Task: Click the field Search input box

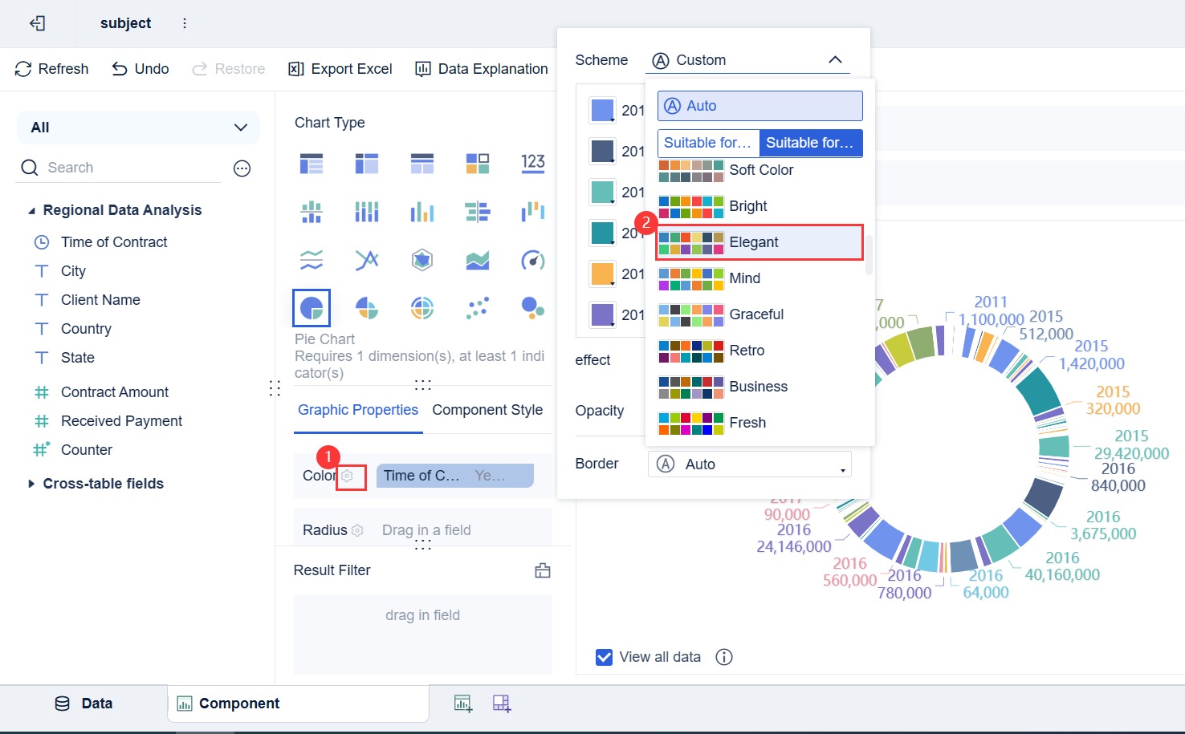Action: [128, 168]
